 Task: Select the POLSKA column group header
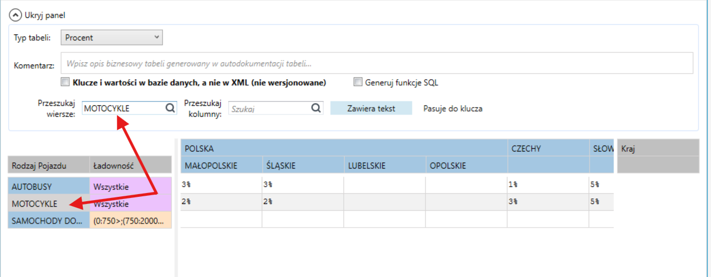click(x=344, y=148)
